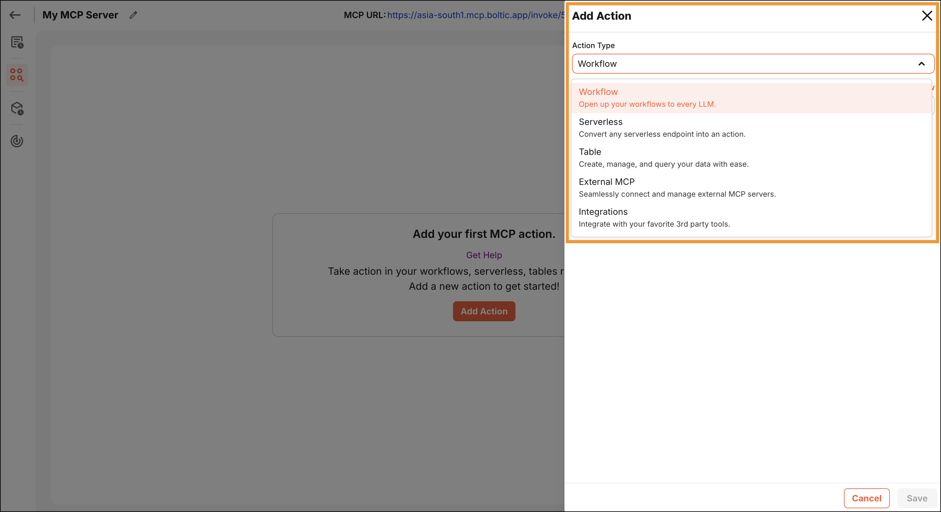Go back using the left arrow icon
The width and height of the screenshot is (941, 512).
pyautogui.click(x=15, y=15)
